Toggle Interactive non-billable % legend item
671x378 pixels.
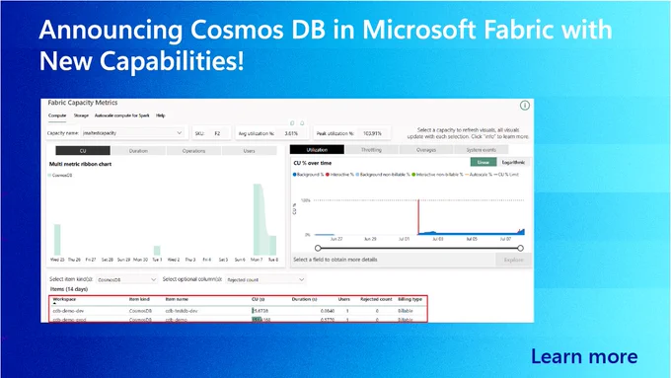pos(437,175)
